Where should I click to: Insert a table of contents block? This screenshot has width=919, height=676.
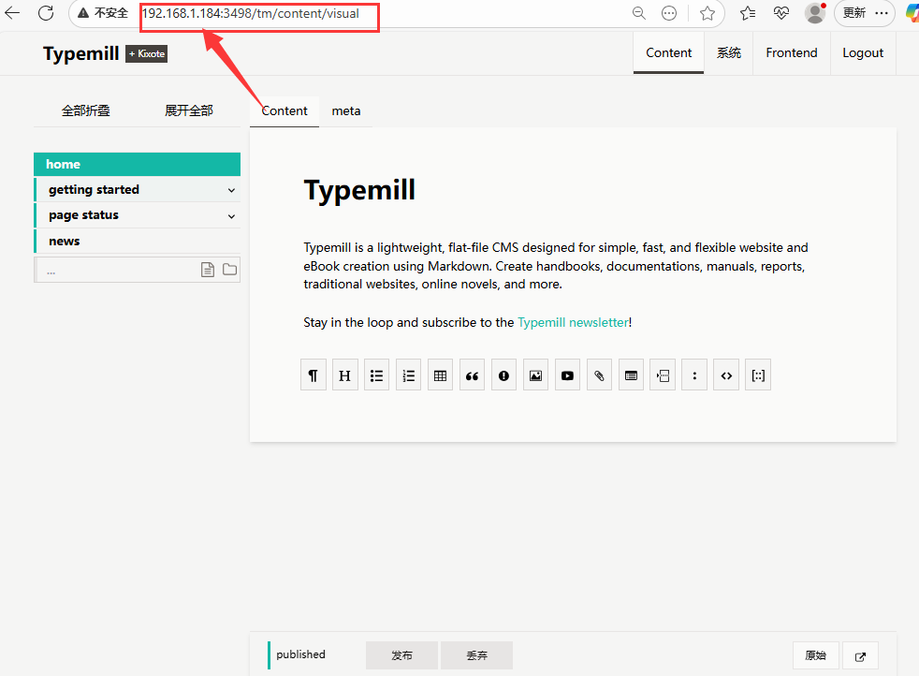click(631, 375)
